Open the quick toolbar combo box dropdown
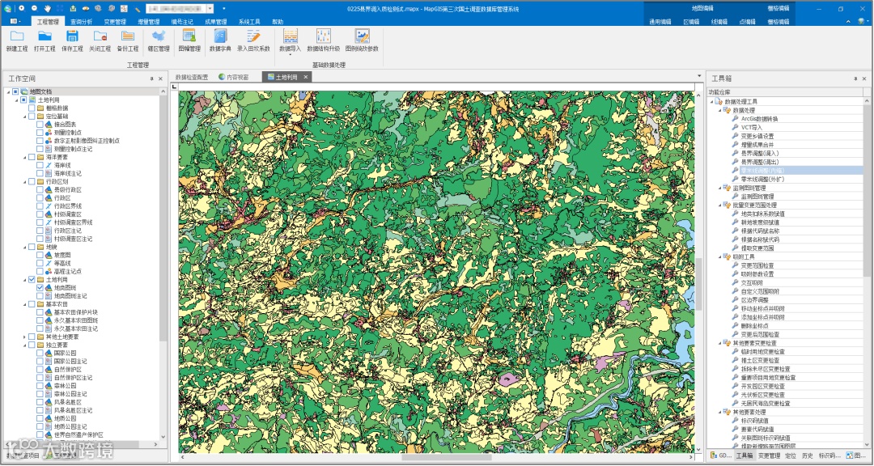This screenshot has height=466, width=874. point(210,9)
